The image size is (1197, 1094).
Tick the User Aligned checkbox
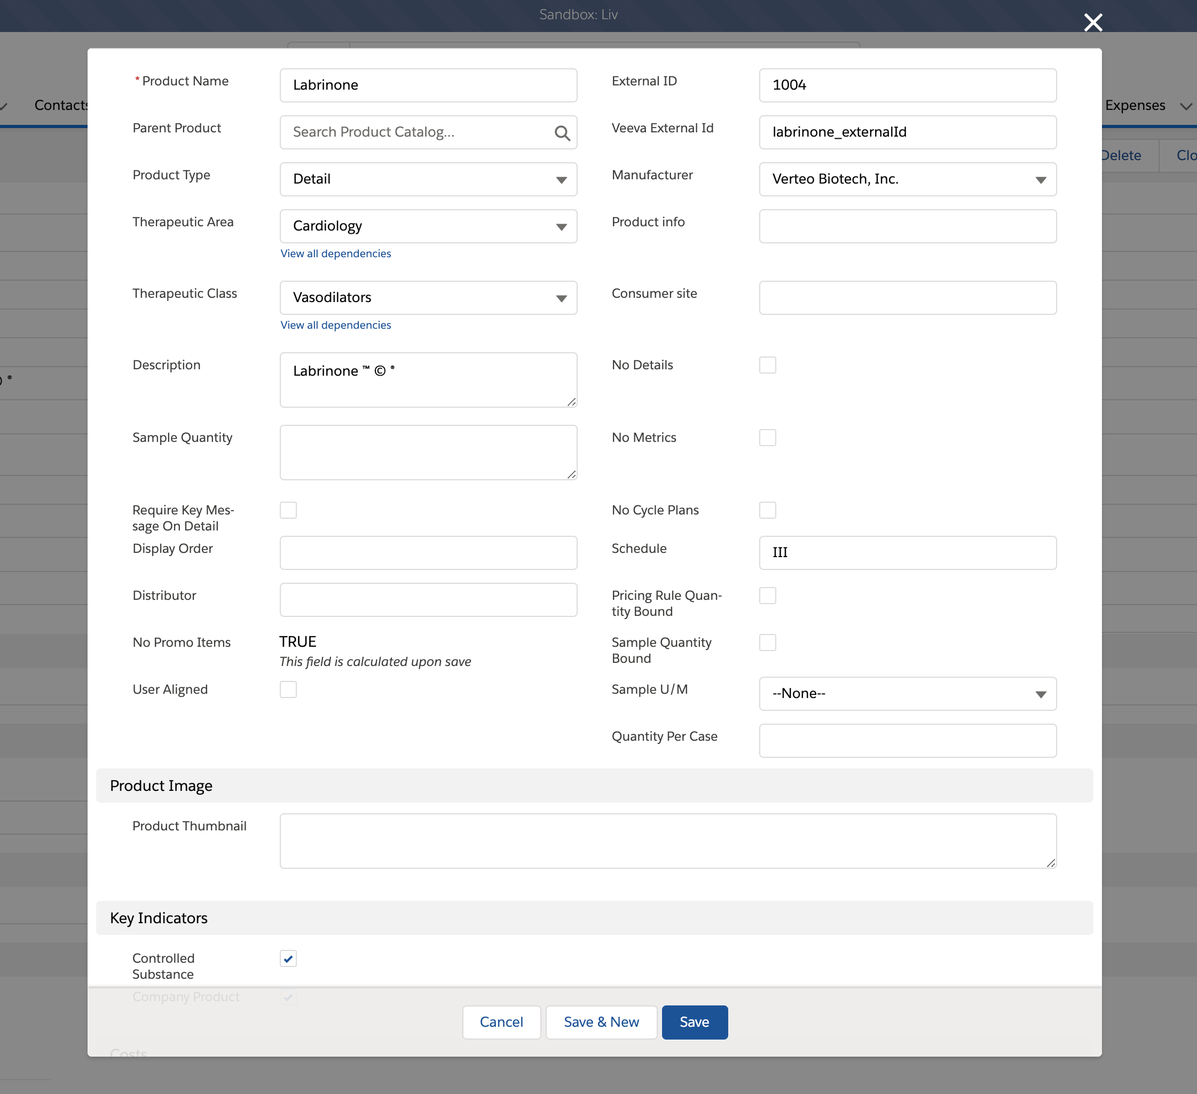click(288, 689)
